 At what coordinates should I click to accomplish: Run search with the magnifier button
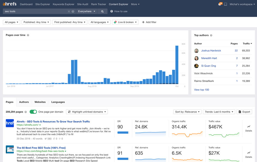tap(102, 11)
